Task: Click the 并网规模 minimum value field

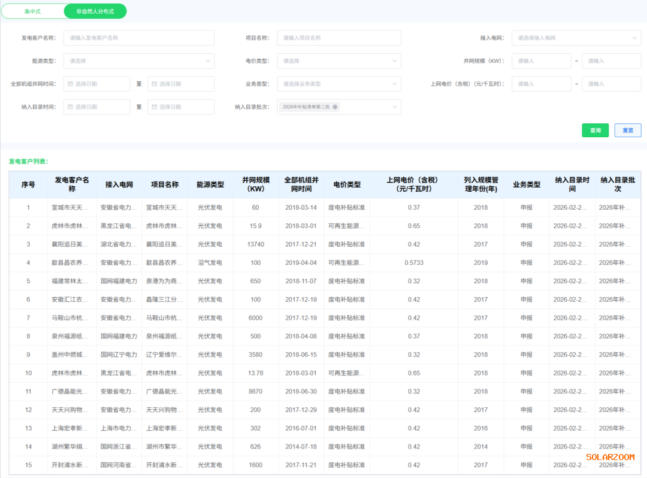Action: pyautogui.click(x=540, y=61)
